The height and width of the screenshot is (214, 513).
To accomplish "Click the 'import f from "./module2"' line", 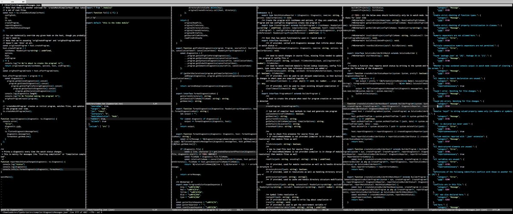I will 99,8.
